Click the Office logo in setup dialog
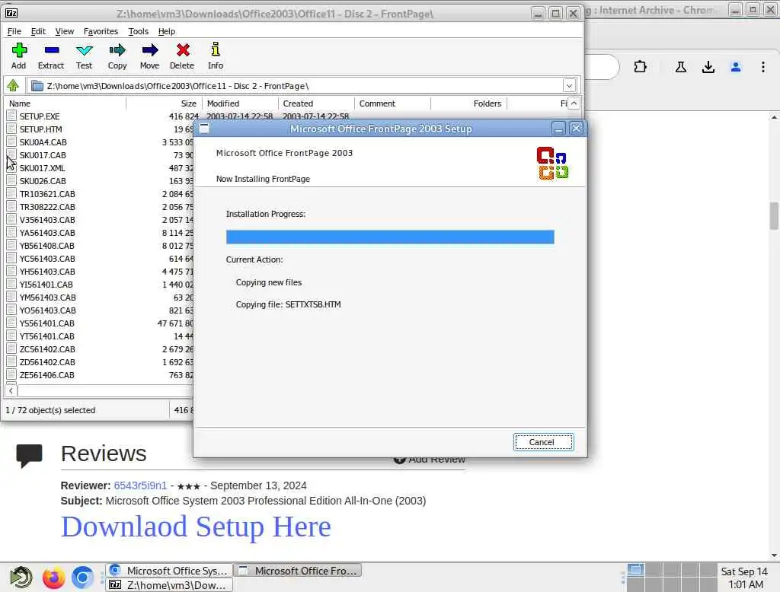Image resolution: width=780 pixels, height=592 pixels. point(552,163)
